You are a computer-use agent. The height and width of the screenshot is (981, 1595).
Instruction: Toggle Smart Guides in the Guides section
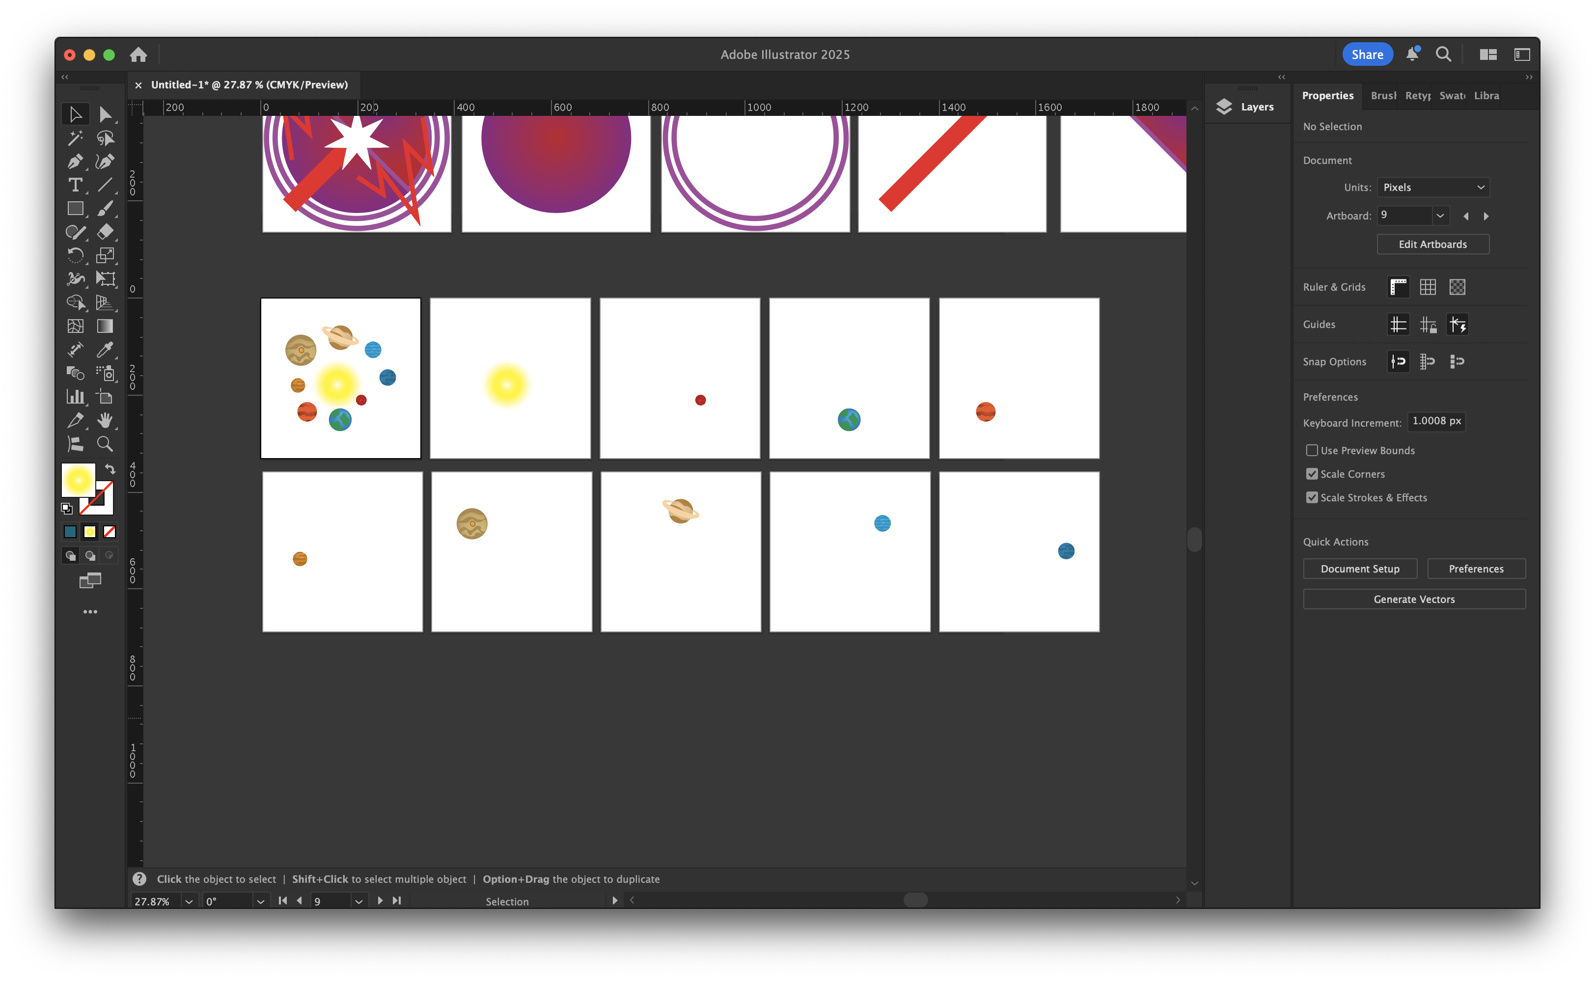click(x=1457, y=325)
